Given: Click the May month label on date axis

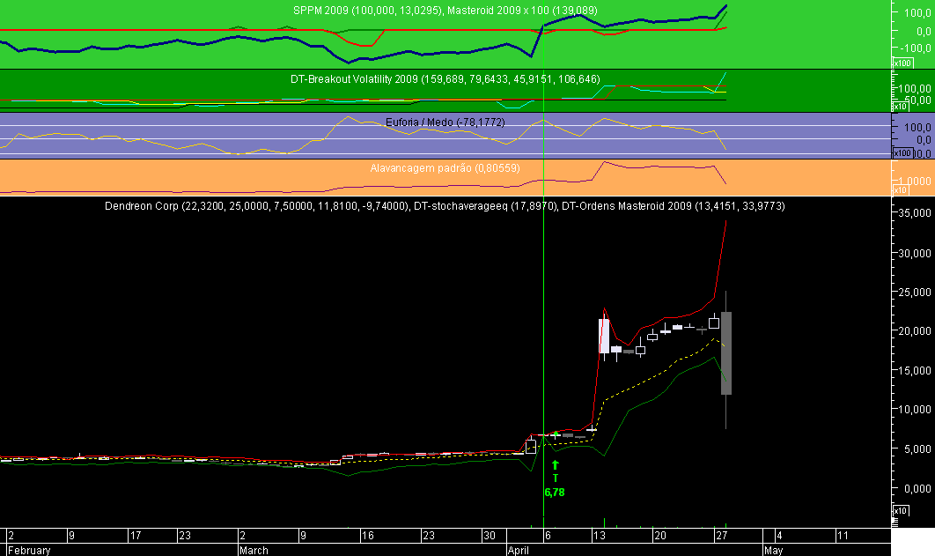Looking at the screenshot, I should (773, 550).
